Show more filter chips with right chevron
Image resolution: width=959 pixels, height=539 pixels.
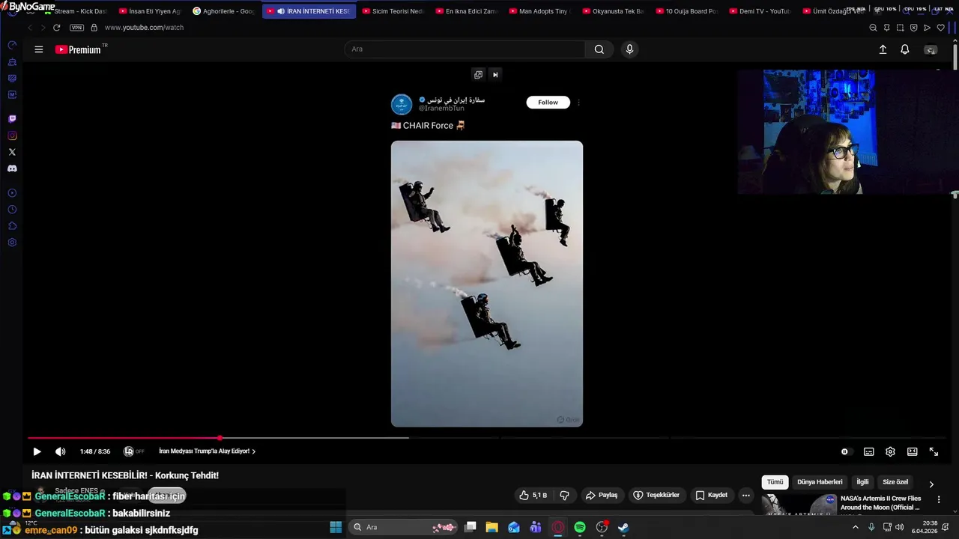931,484
